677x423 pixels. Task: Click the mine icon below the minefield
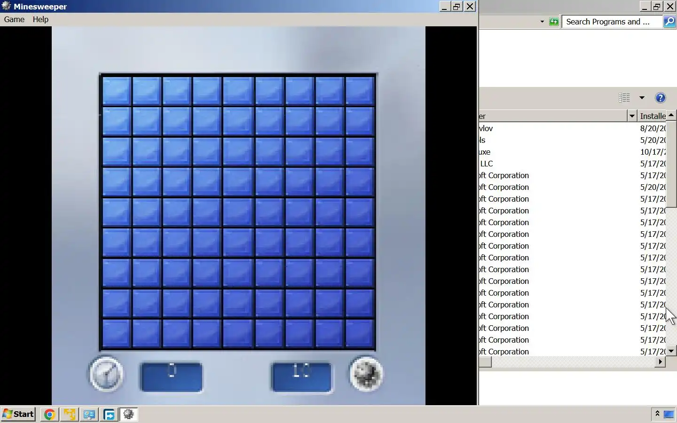click(366, 374)
